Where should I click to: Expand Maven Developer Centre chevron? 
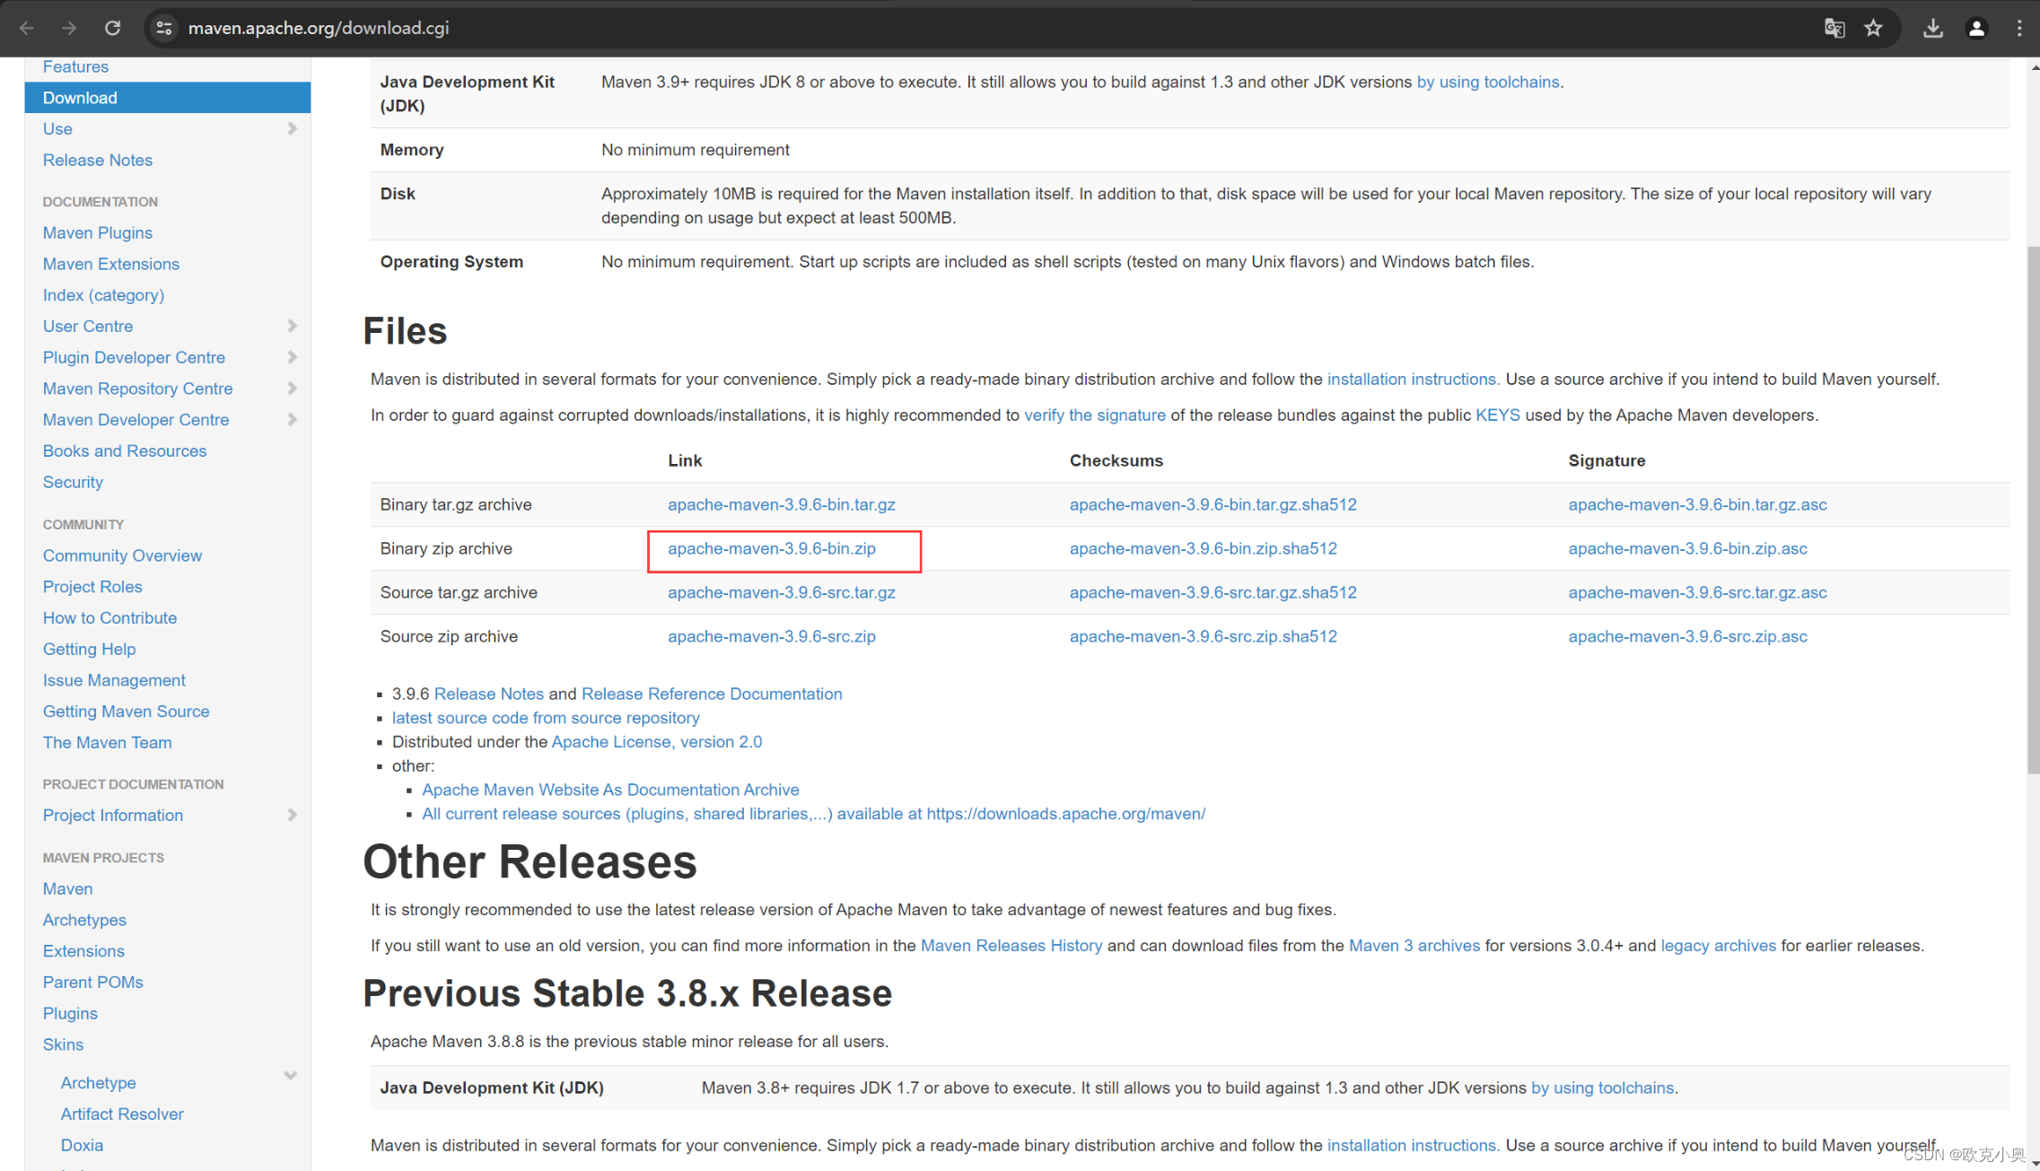pyautogui.click(x=292, y=420)
